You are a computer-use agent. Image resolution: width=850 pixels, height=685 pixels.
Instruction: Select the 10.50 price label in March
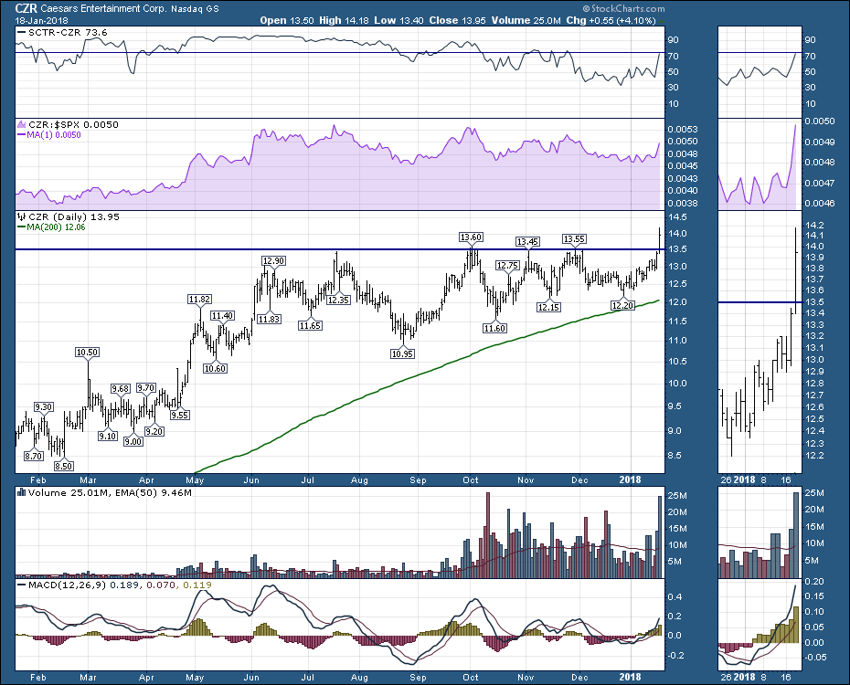point(88,352)
